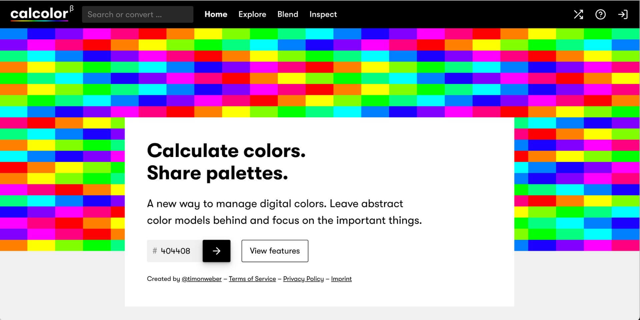The width and height of the screenshot is (640, 320).
Task: Click the hash symbol in the hex field
Action: coord(154,251)
